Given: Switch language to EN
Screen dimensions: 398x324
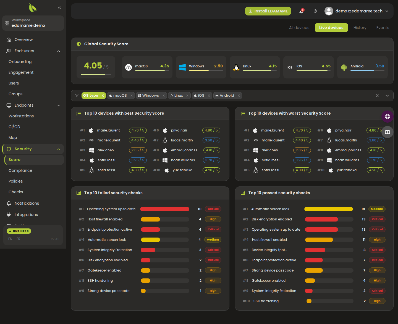Looking at the screenshot, I should click(10, 239).
